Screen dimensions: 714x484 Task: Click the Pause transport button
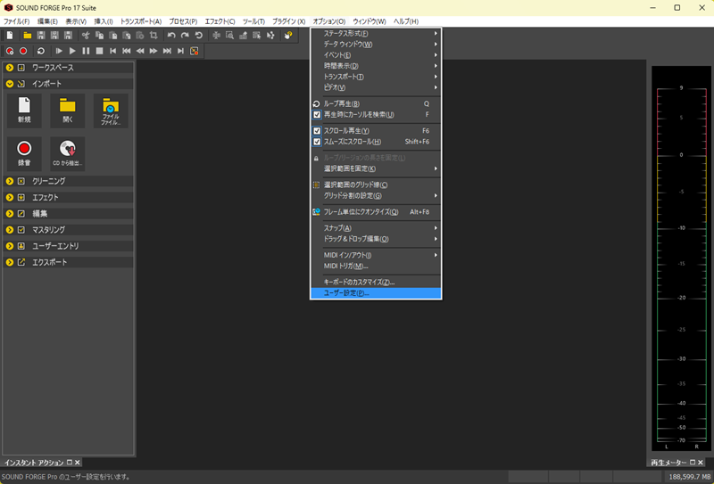[x=86, y=51]
